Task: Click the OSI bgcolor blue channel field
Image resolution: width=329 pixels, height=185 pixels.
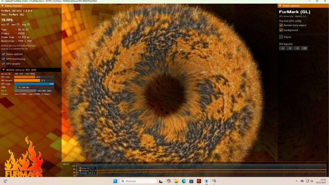Action: point(297,48)
